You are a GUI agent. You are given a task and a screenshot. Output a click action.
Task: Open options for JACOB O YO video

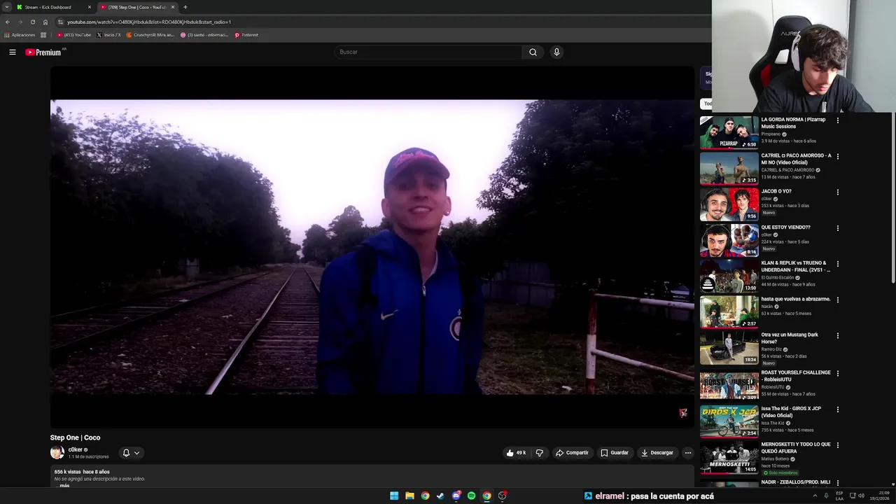838,192
